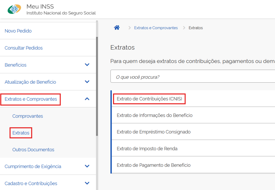Select Outros Documentos submenu item

(x=33, y=150)
